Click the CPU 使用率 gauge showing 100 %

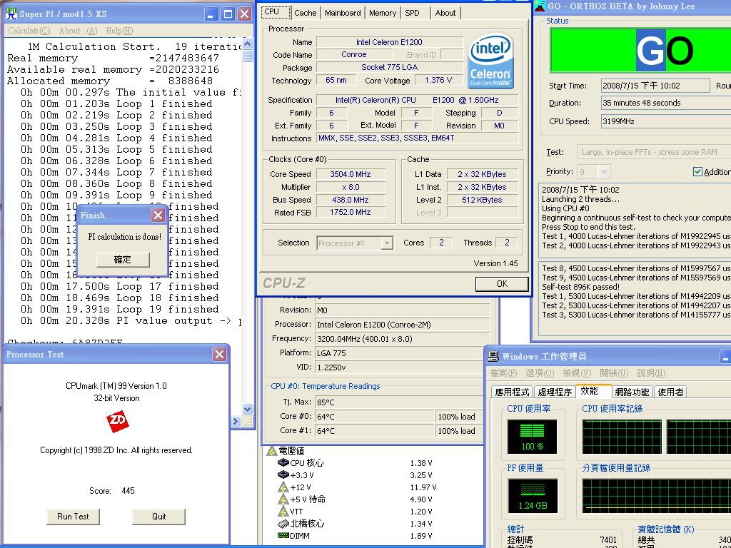532,437
